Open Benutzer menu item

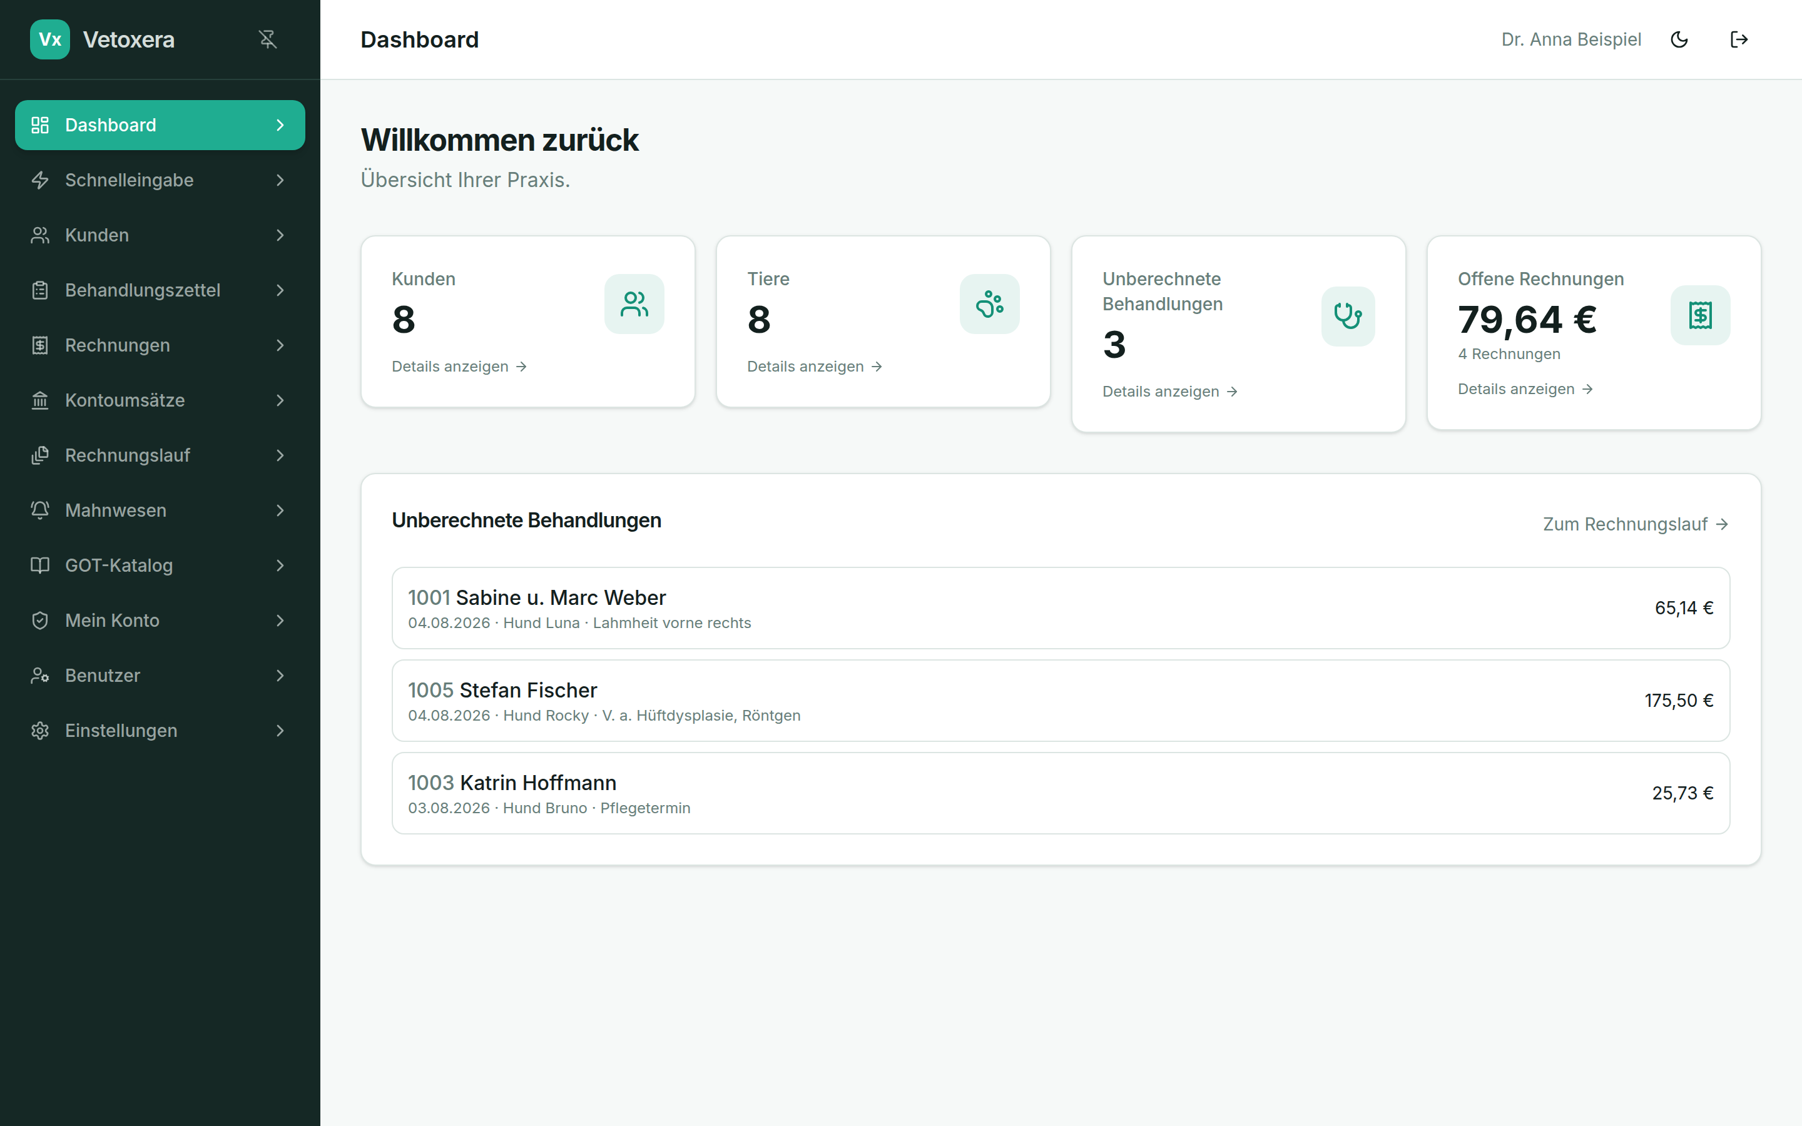160,676
